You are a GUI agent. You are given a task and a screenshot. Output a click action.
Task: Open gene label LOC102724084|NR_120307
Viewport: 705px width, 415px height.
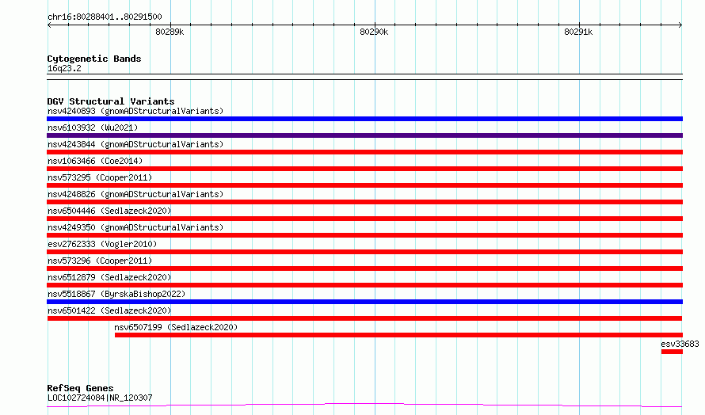coord(100,398)
